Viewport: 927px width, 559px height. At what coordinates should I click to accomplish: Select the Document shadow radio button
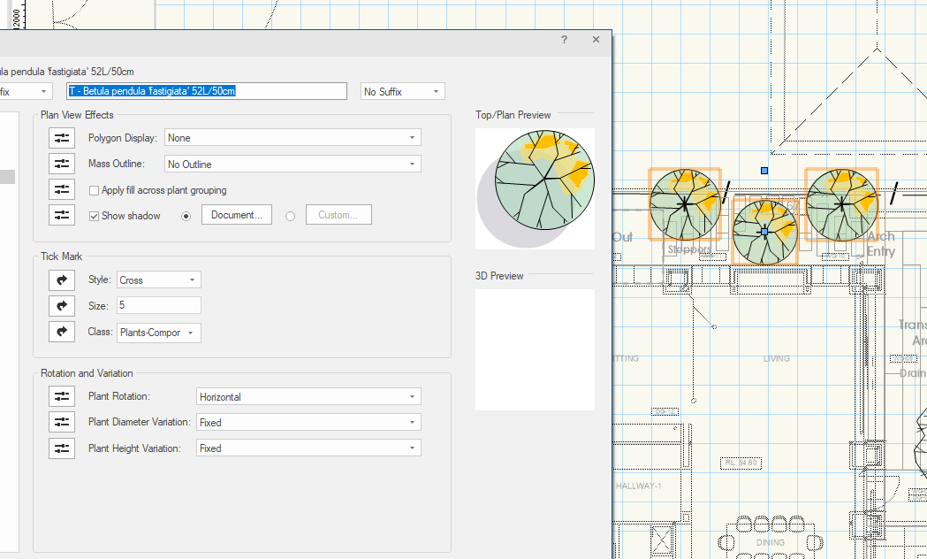(186, 216)
